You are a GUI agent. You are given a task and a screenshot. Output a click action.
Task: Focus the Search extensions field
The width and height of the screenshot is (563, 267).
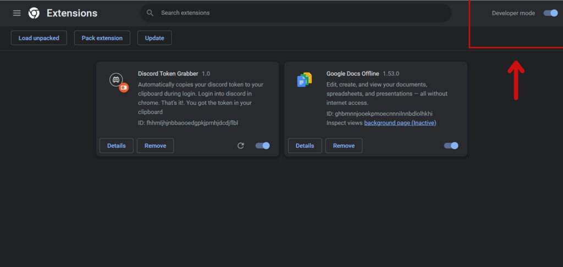click(x=296, y=13)
